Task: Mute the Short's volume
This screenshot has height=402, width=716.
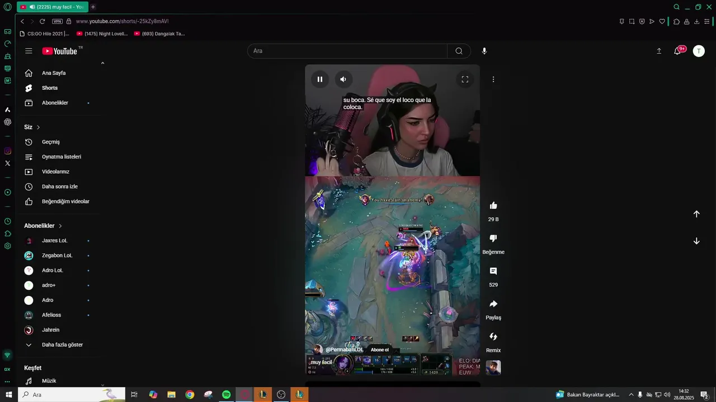Action: (x=343, y=79)
